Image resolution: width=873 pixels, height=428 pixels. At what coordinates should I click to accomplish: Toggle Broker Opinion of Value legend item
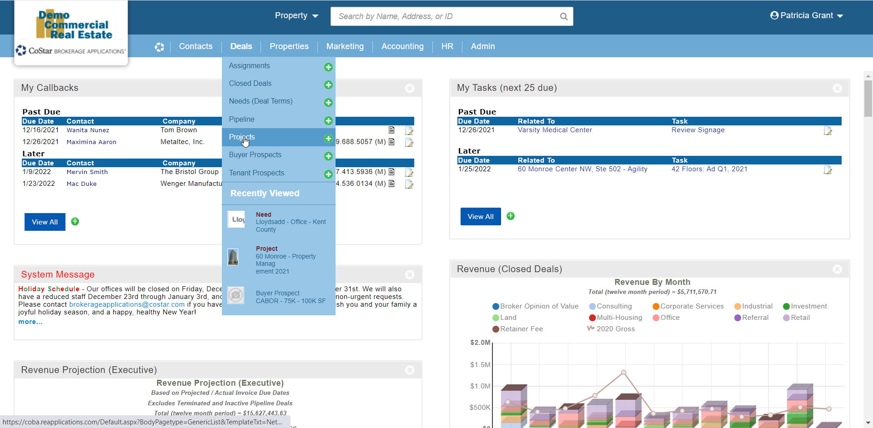[x=535, y=306]
